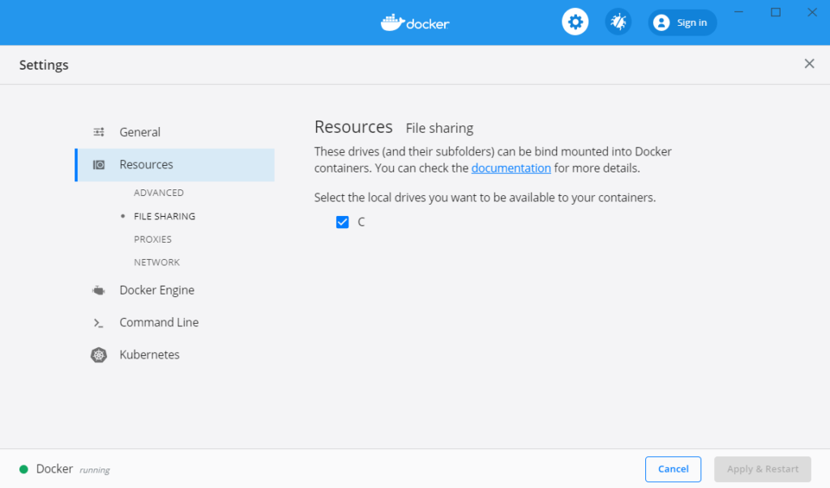Open the Kubernetes settings
The height and width of the screenshot is (488, 830).
click(149, 354)
